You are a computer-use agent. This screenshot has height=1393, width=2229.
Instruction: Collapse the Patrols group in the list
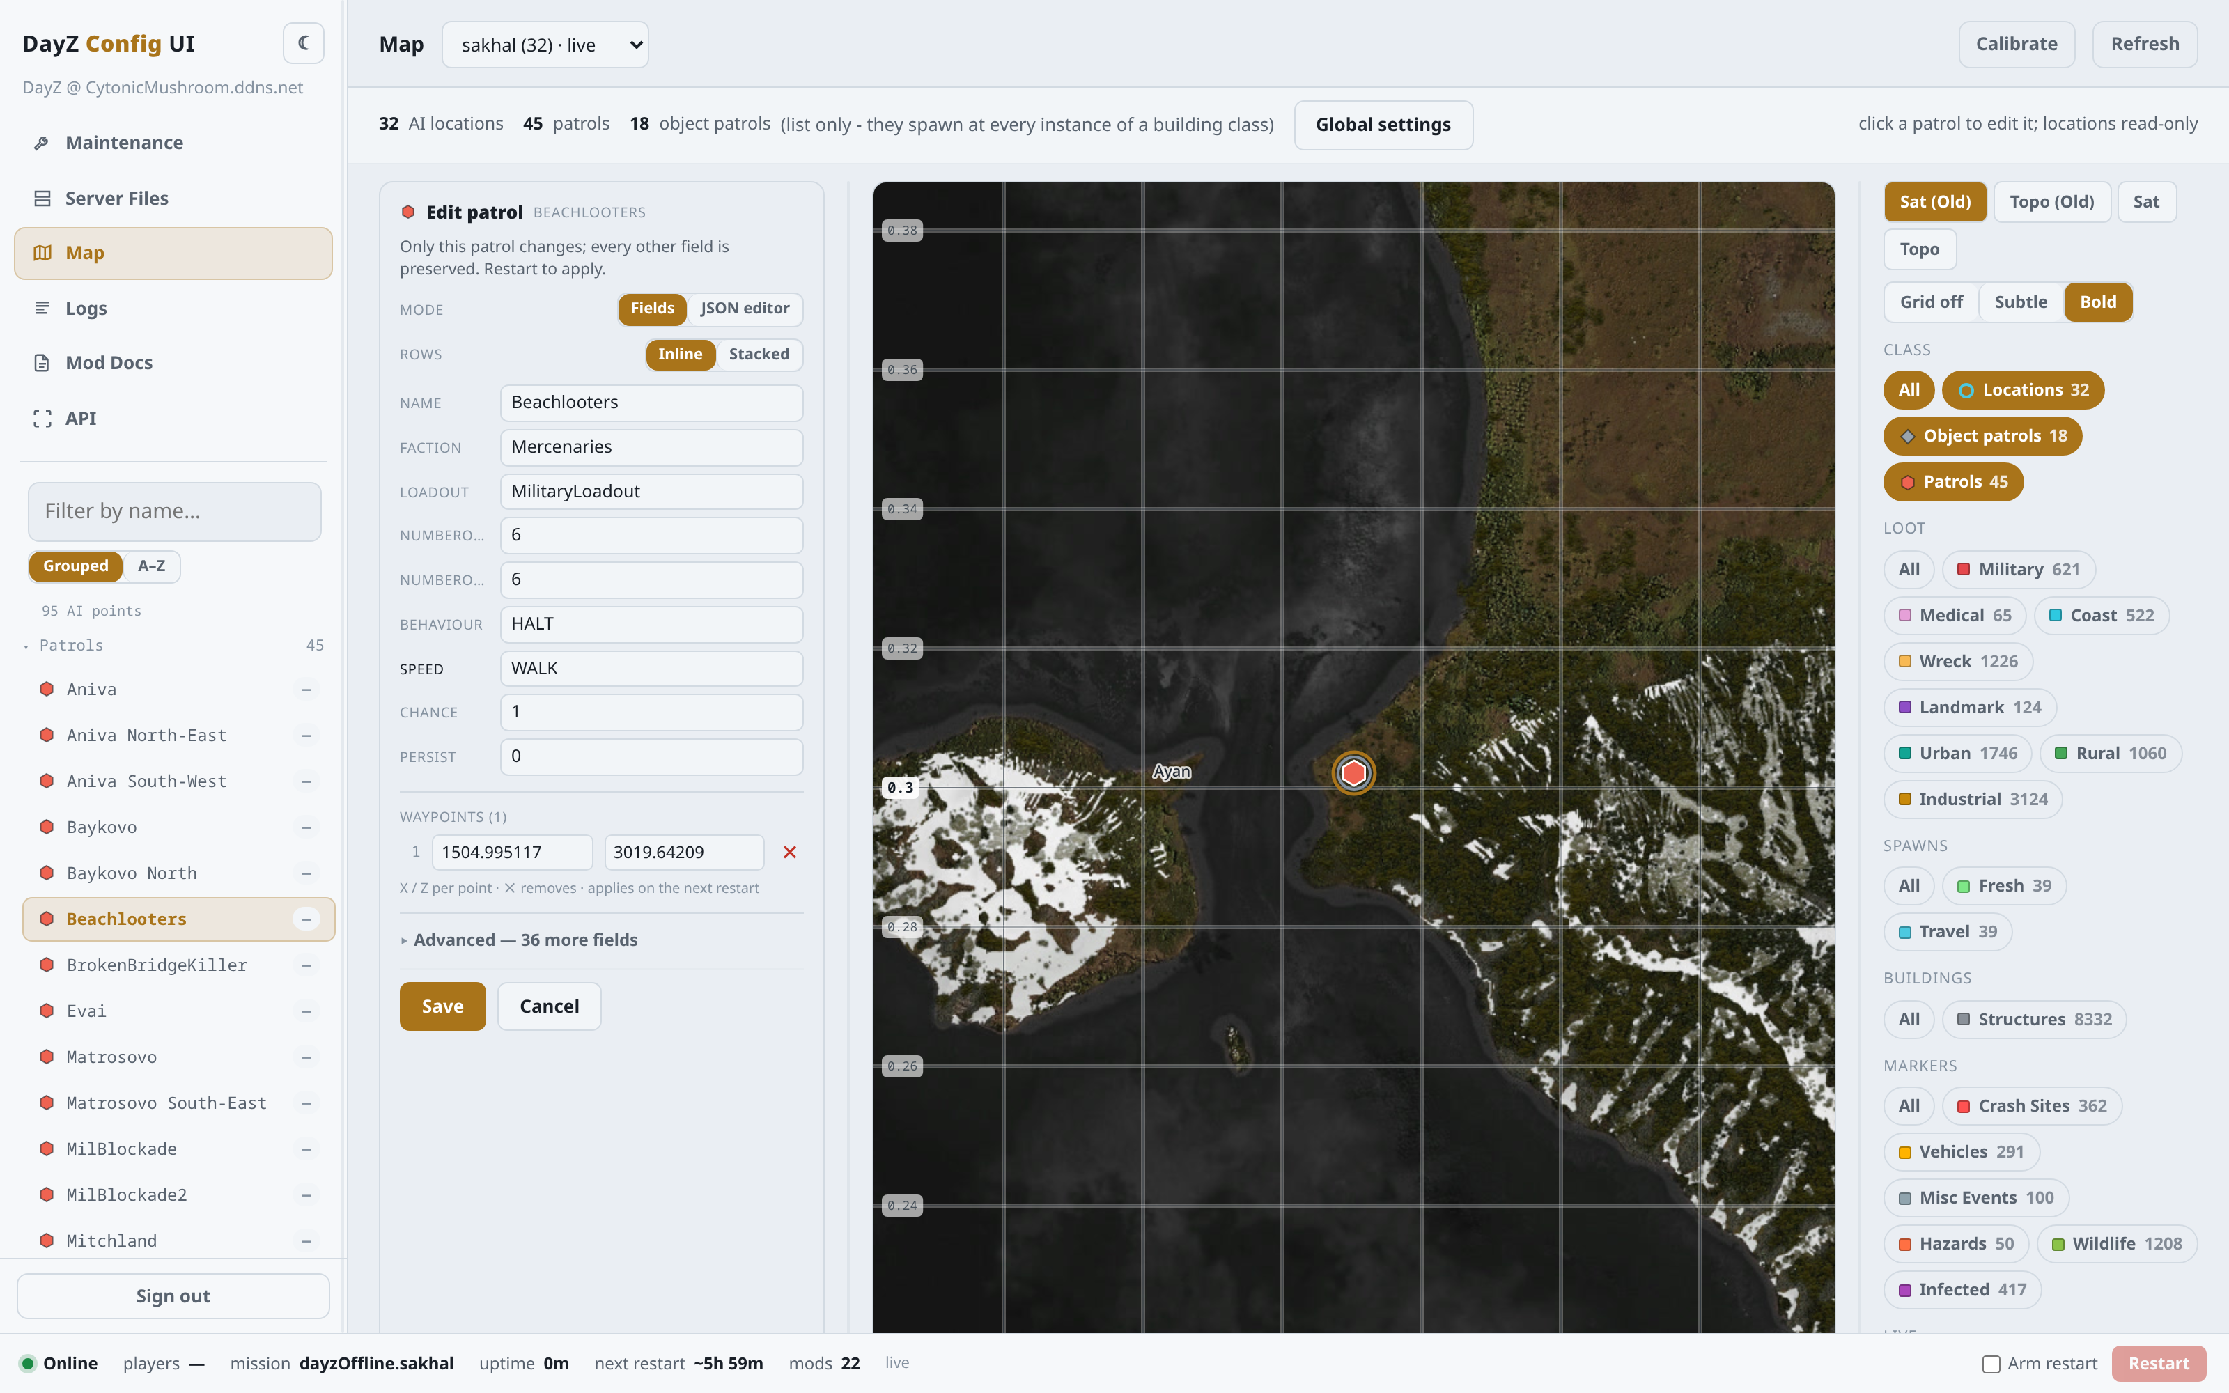pos(173,645)
